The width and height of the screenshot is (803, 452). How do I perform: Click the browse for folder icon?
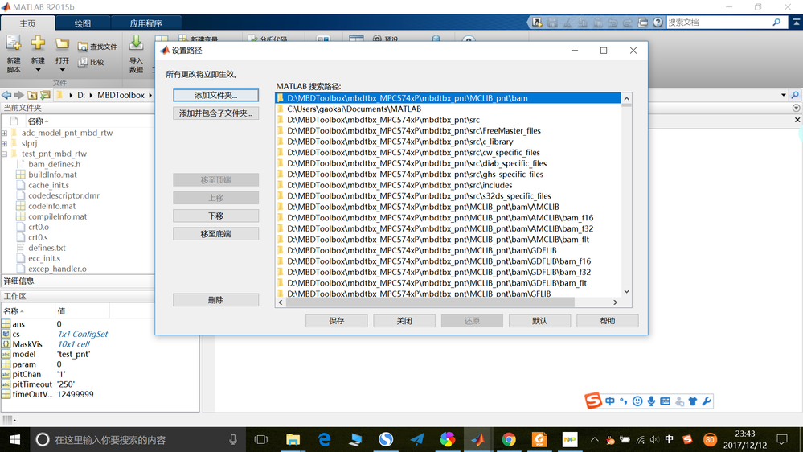(45, 95)
